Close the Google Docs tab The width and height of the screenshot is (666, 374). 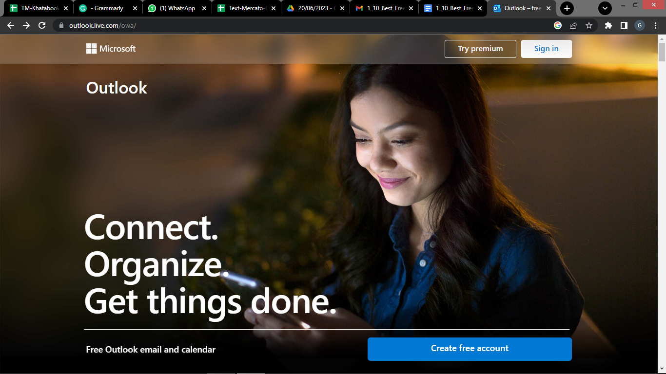coord(480,8)
